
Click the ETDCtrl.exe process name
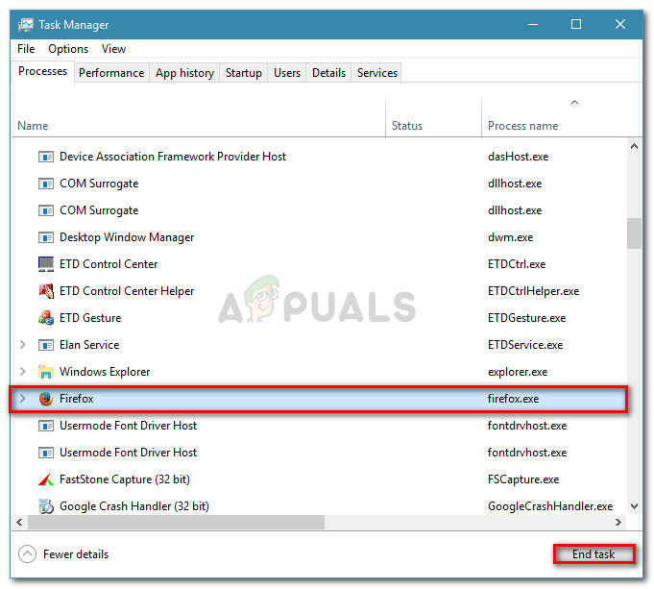point(517,264)
